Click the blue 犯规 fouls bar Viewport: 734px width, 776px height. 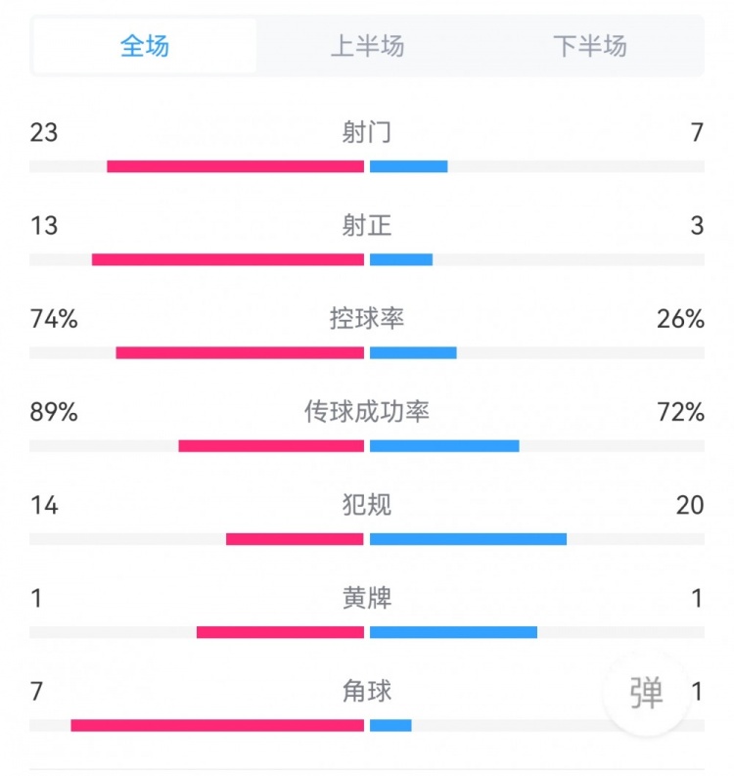click(x=468, y=539)
